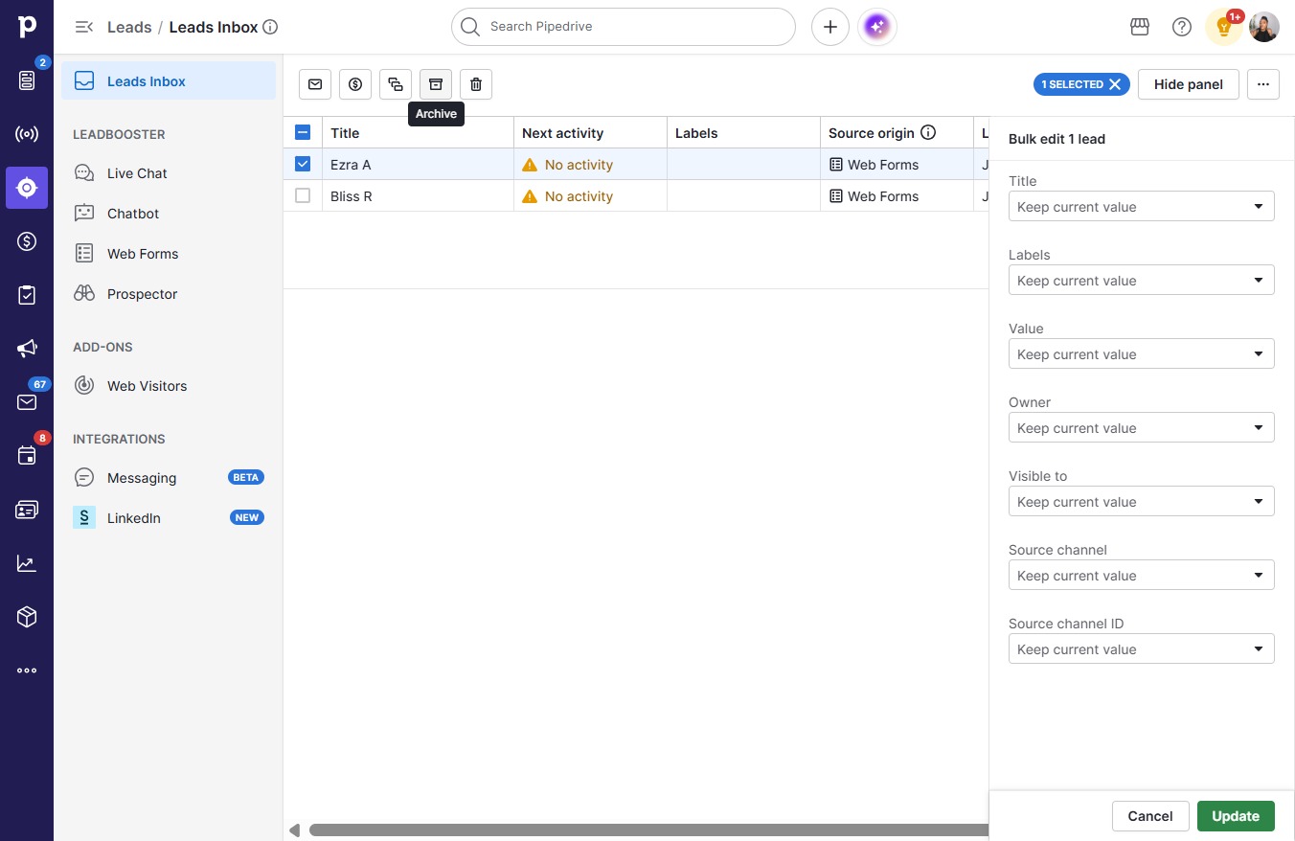Open the Value dropdown in bulk edit
The width and height of the screenshot is (1295, 841).
click(1142, 354)
